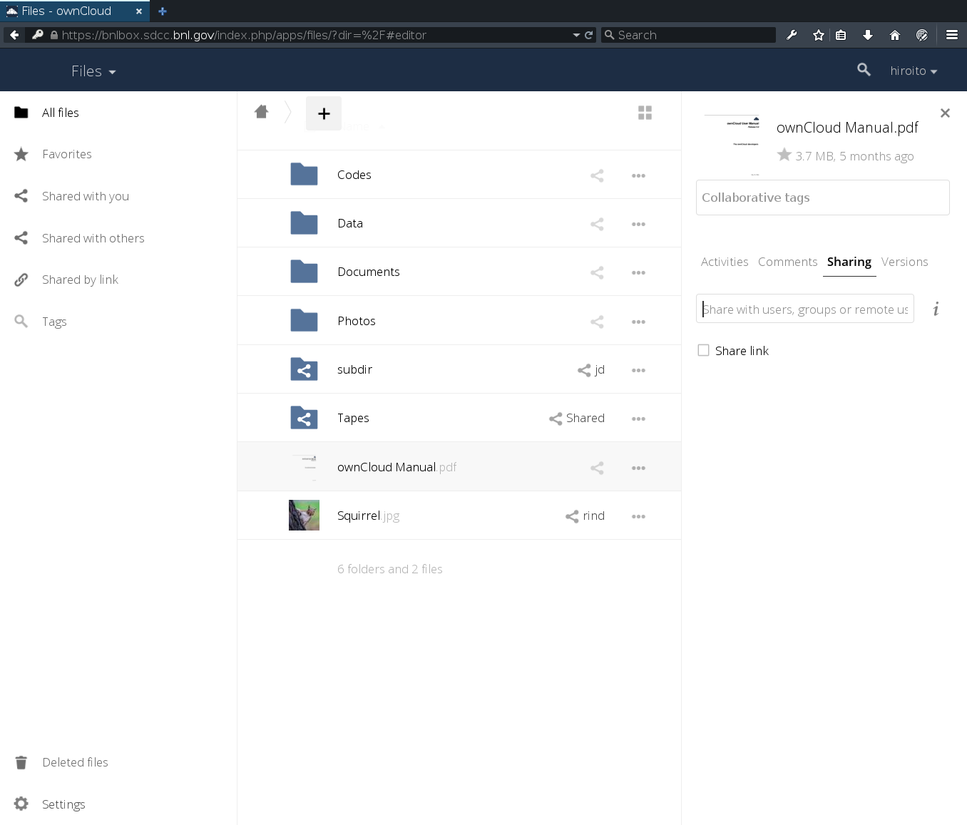967x825 pixels.
Task: Expand the hiroito user menu
Action: 914,71
